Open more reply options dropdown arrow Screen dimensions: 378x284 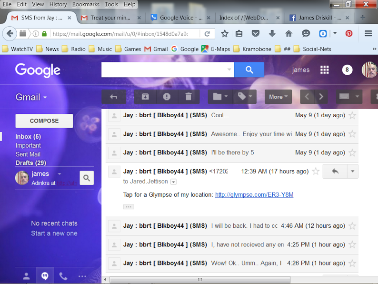click(x=353, y=172)
